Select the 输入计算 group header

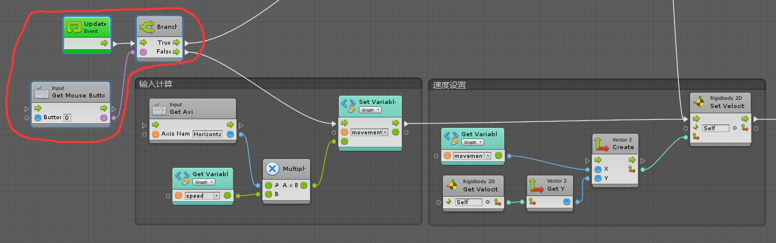click(x=155, y=85)
